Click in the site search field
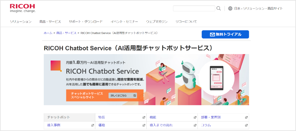This screenshot has width=296, height=131. [194, 9]
